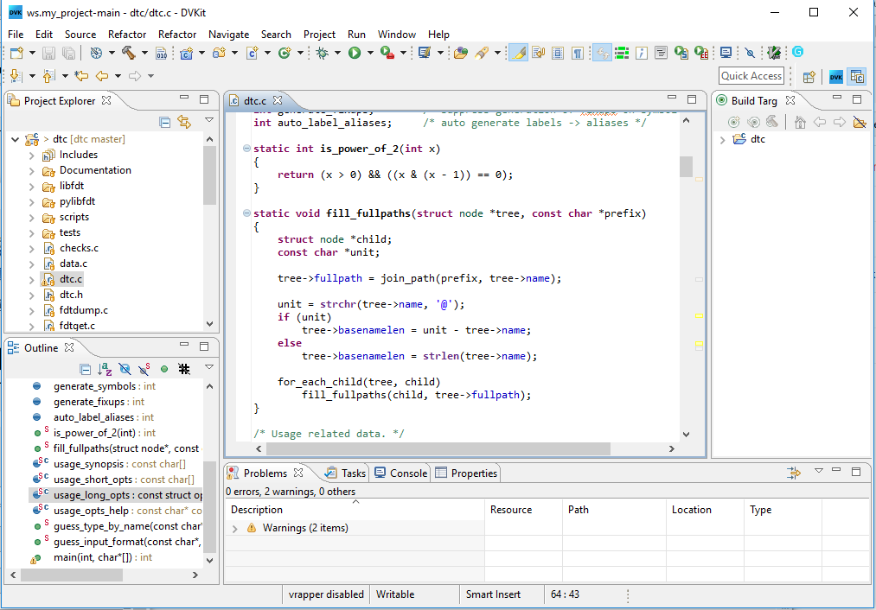Screen dimensions: 876x610
Task: Open the Source menu
Action: coord(80,34)
